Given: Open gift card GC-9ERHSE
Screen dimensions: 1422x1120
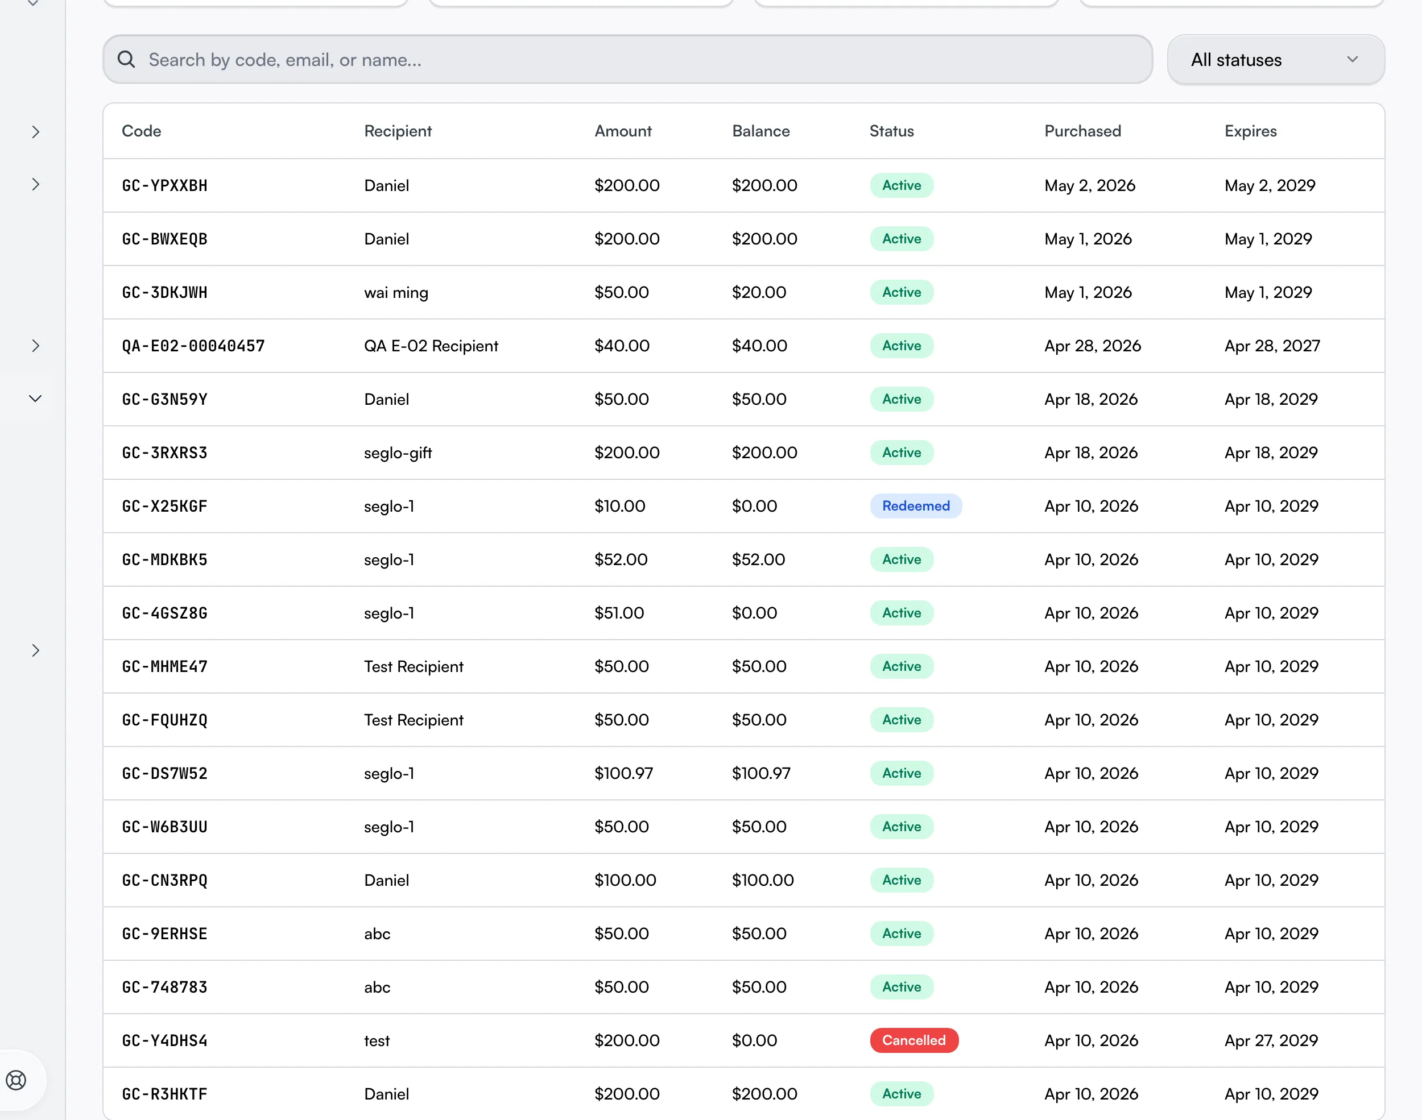Looking at the screenshot, I should point(164,934).
